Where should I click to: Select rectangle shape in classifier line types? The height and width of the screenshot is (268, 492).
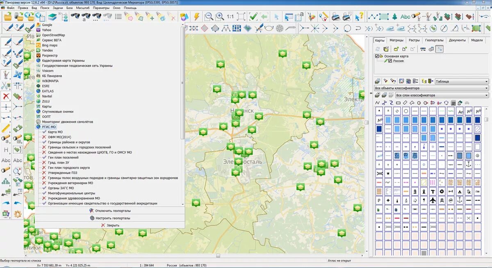coord(398,102)
